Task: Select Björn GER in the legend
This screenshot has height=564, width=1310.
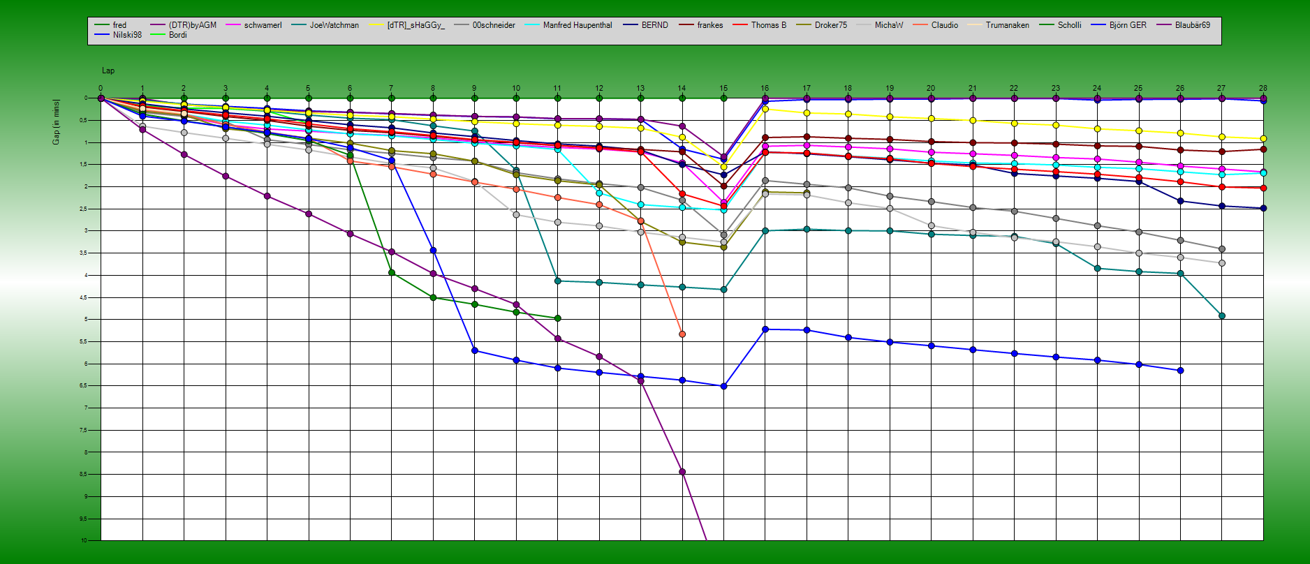Action: [1119, 25]
